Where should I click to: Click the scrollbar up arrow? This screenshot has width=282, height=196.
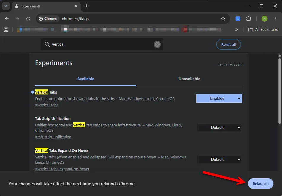point(280,56)
